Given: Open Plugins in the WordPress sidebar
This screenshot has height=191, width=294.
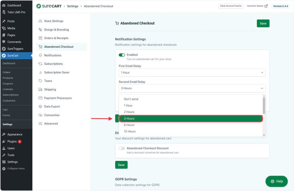Looking at the screenshot, I should point(12,141).
